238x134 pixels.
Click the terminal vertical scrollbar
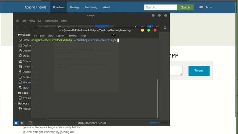(158, 98)
